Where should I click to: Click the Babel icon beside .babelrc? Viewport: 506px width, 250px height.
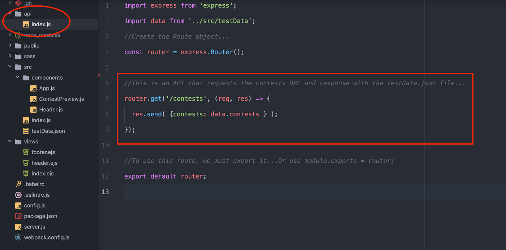pos(19,184)
